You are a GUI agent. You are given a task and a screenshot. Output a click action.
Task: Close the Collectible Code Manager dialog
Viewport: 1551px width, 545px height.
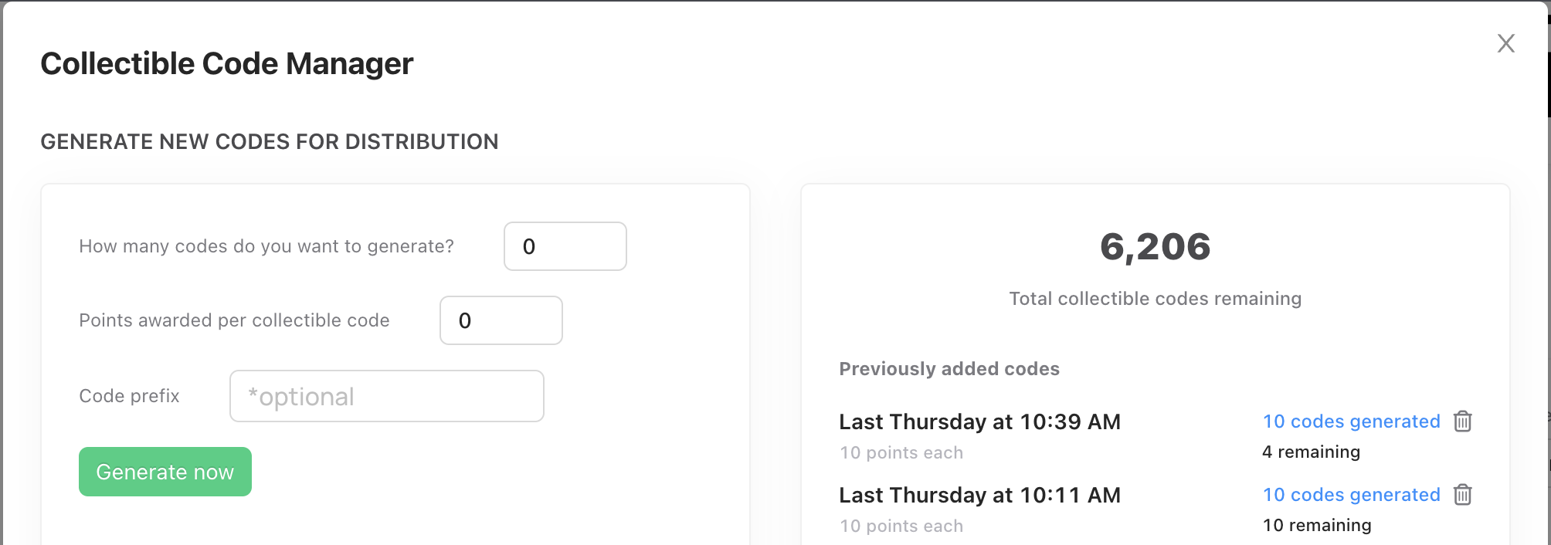[x=1506, y=43]
